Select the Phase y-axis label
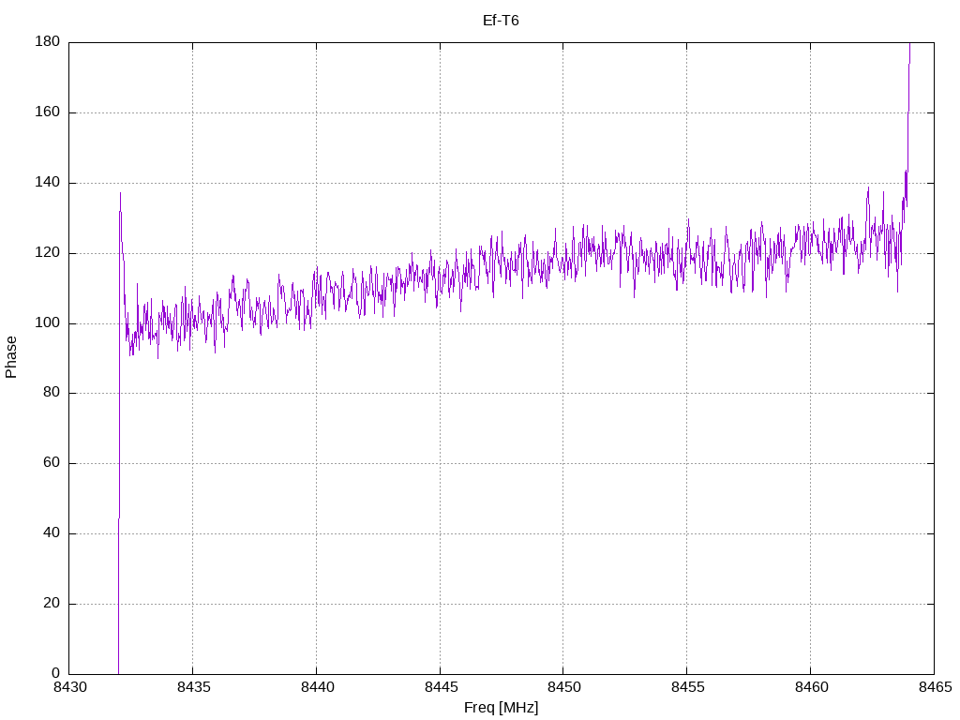This screenshot has height=720, width=960. click(x=11, y=357)
